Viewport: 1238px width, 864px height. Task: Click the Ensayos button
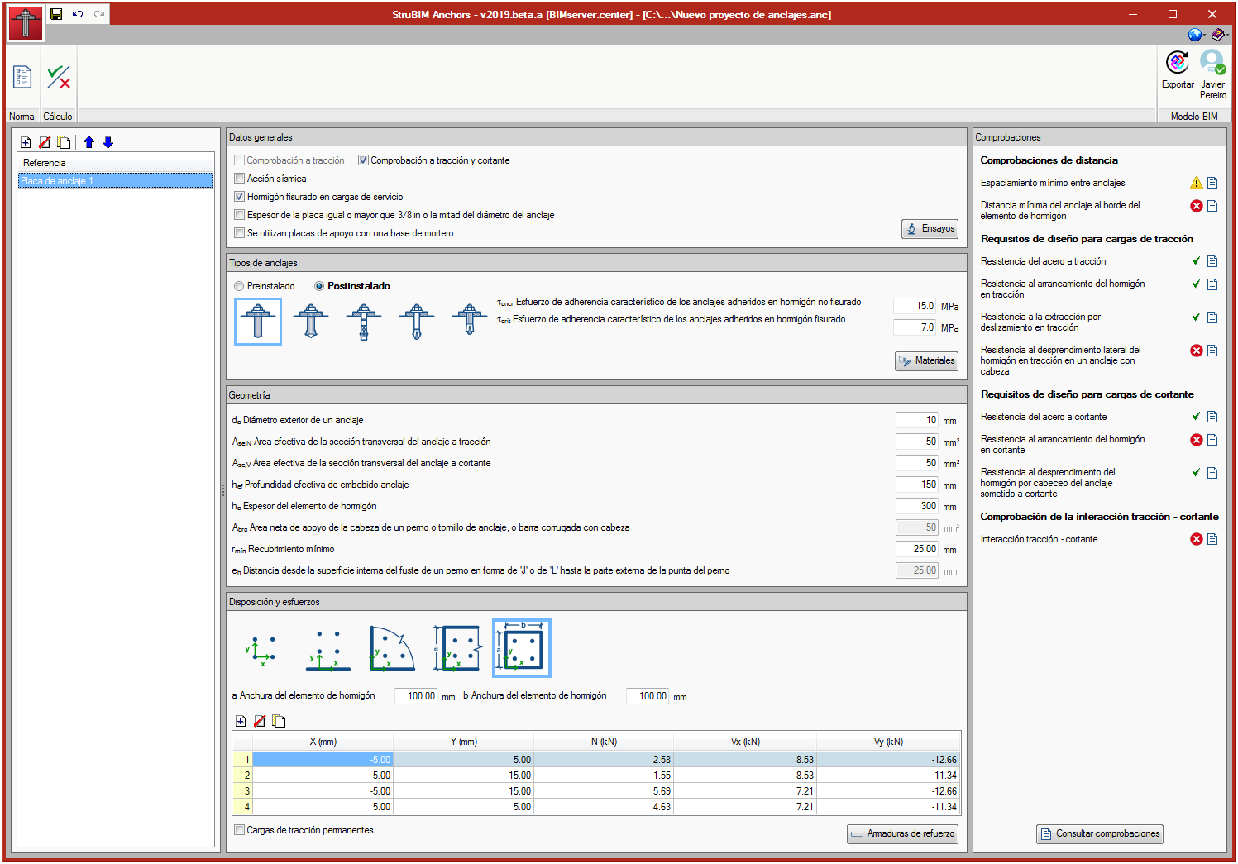click(x=930, y=228)
